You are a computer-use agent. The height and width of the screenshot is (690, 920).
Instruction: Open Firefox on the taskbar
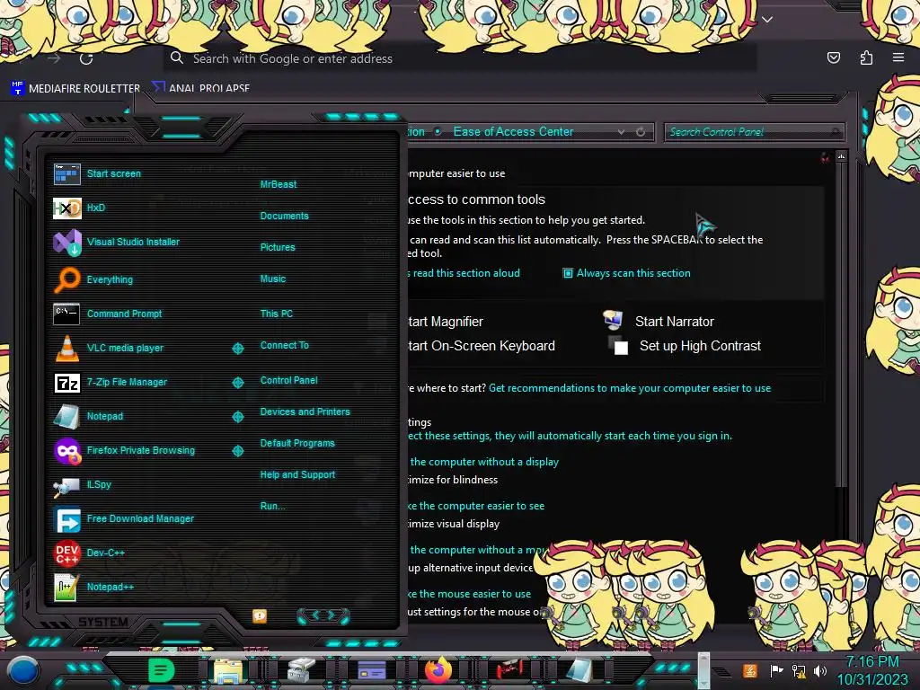tap(438, 670)
